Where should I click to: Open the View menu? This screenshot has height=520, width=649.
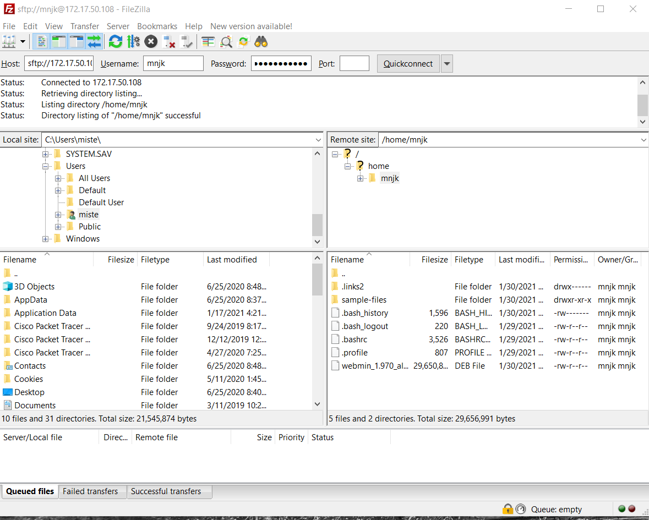tap(54, 26)
